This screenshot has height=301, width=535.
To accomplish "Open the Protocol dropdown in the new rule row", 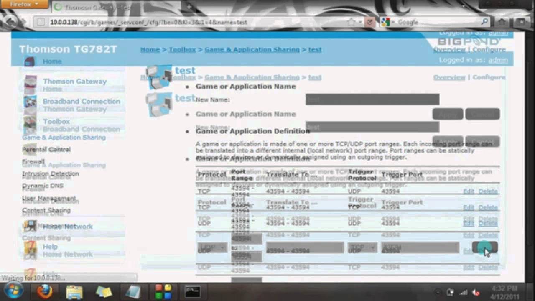I will (x=212, y=247).
